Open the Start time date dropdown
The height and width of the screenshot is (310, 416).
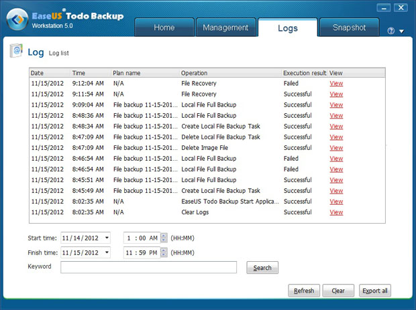point(107,238)
